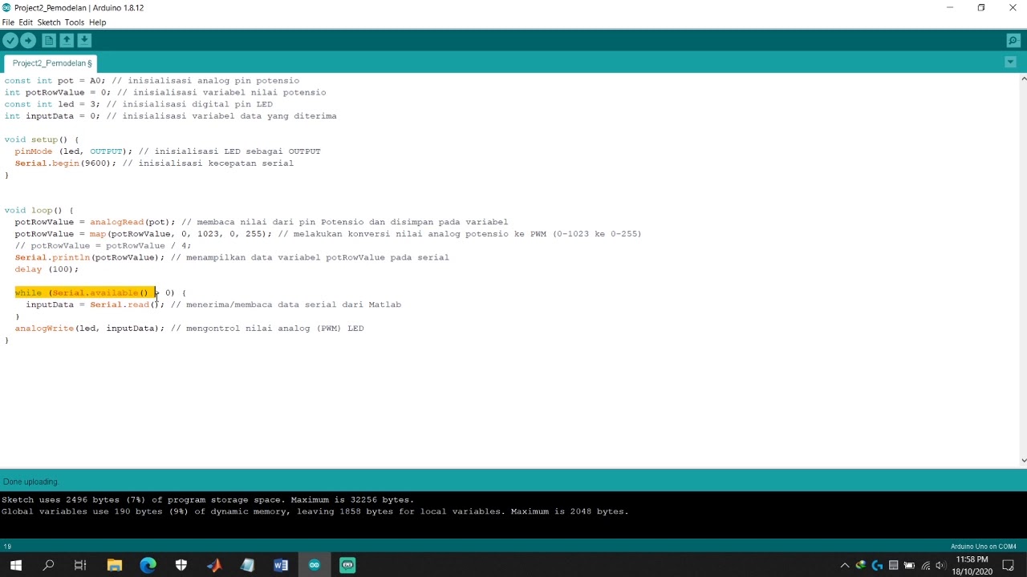The image size is (1027, 577).
Task: Click the 'Sketch uses 2496 bytes' console line
Action: tap(208, 499)
